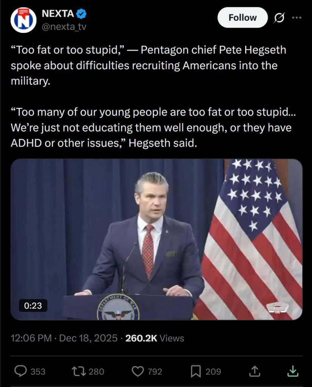312x387 pixels.
Task: Open the NEXTA profile avatar
Action: pyautogui.click(x=23, y=20)
